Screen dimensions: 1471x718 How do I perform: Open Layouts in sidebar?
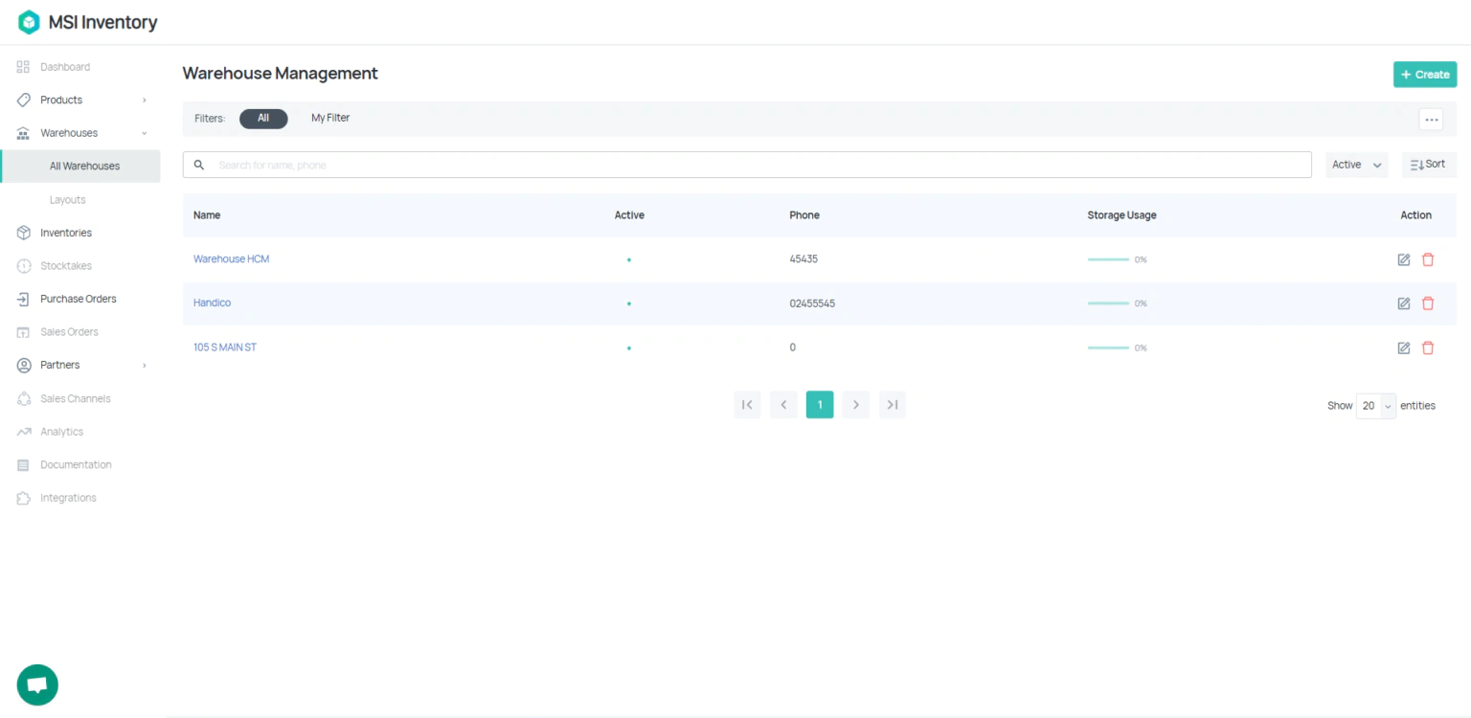coord(68,200)
